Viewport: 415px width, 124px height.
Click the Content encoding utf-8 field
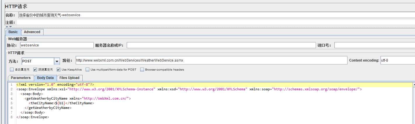397,60
